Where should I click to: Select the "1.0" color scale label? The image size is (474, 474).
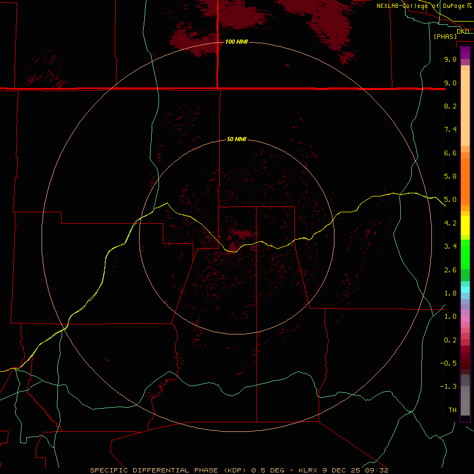click(x=450, y=317)
